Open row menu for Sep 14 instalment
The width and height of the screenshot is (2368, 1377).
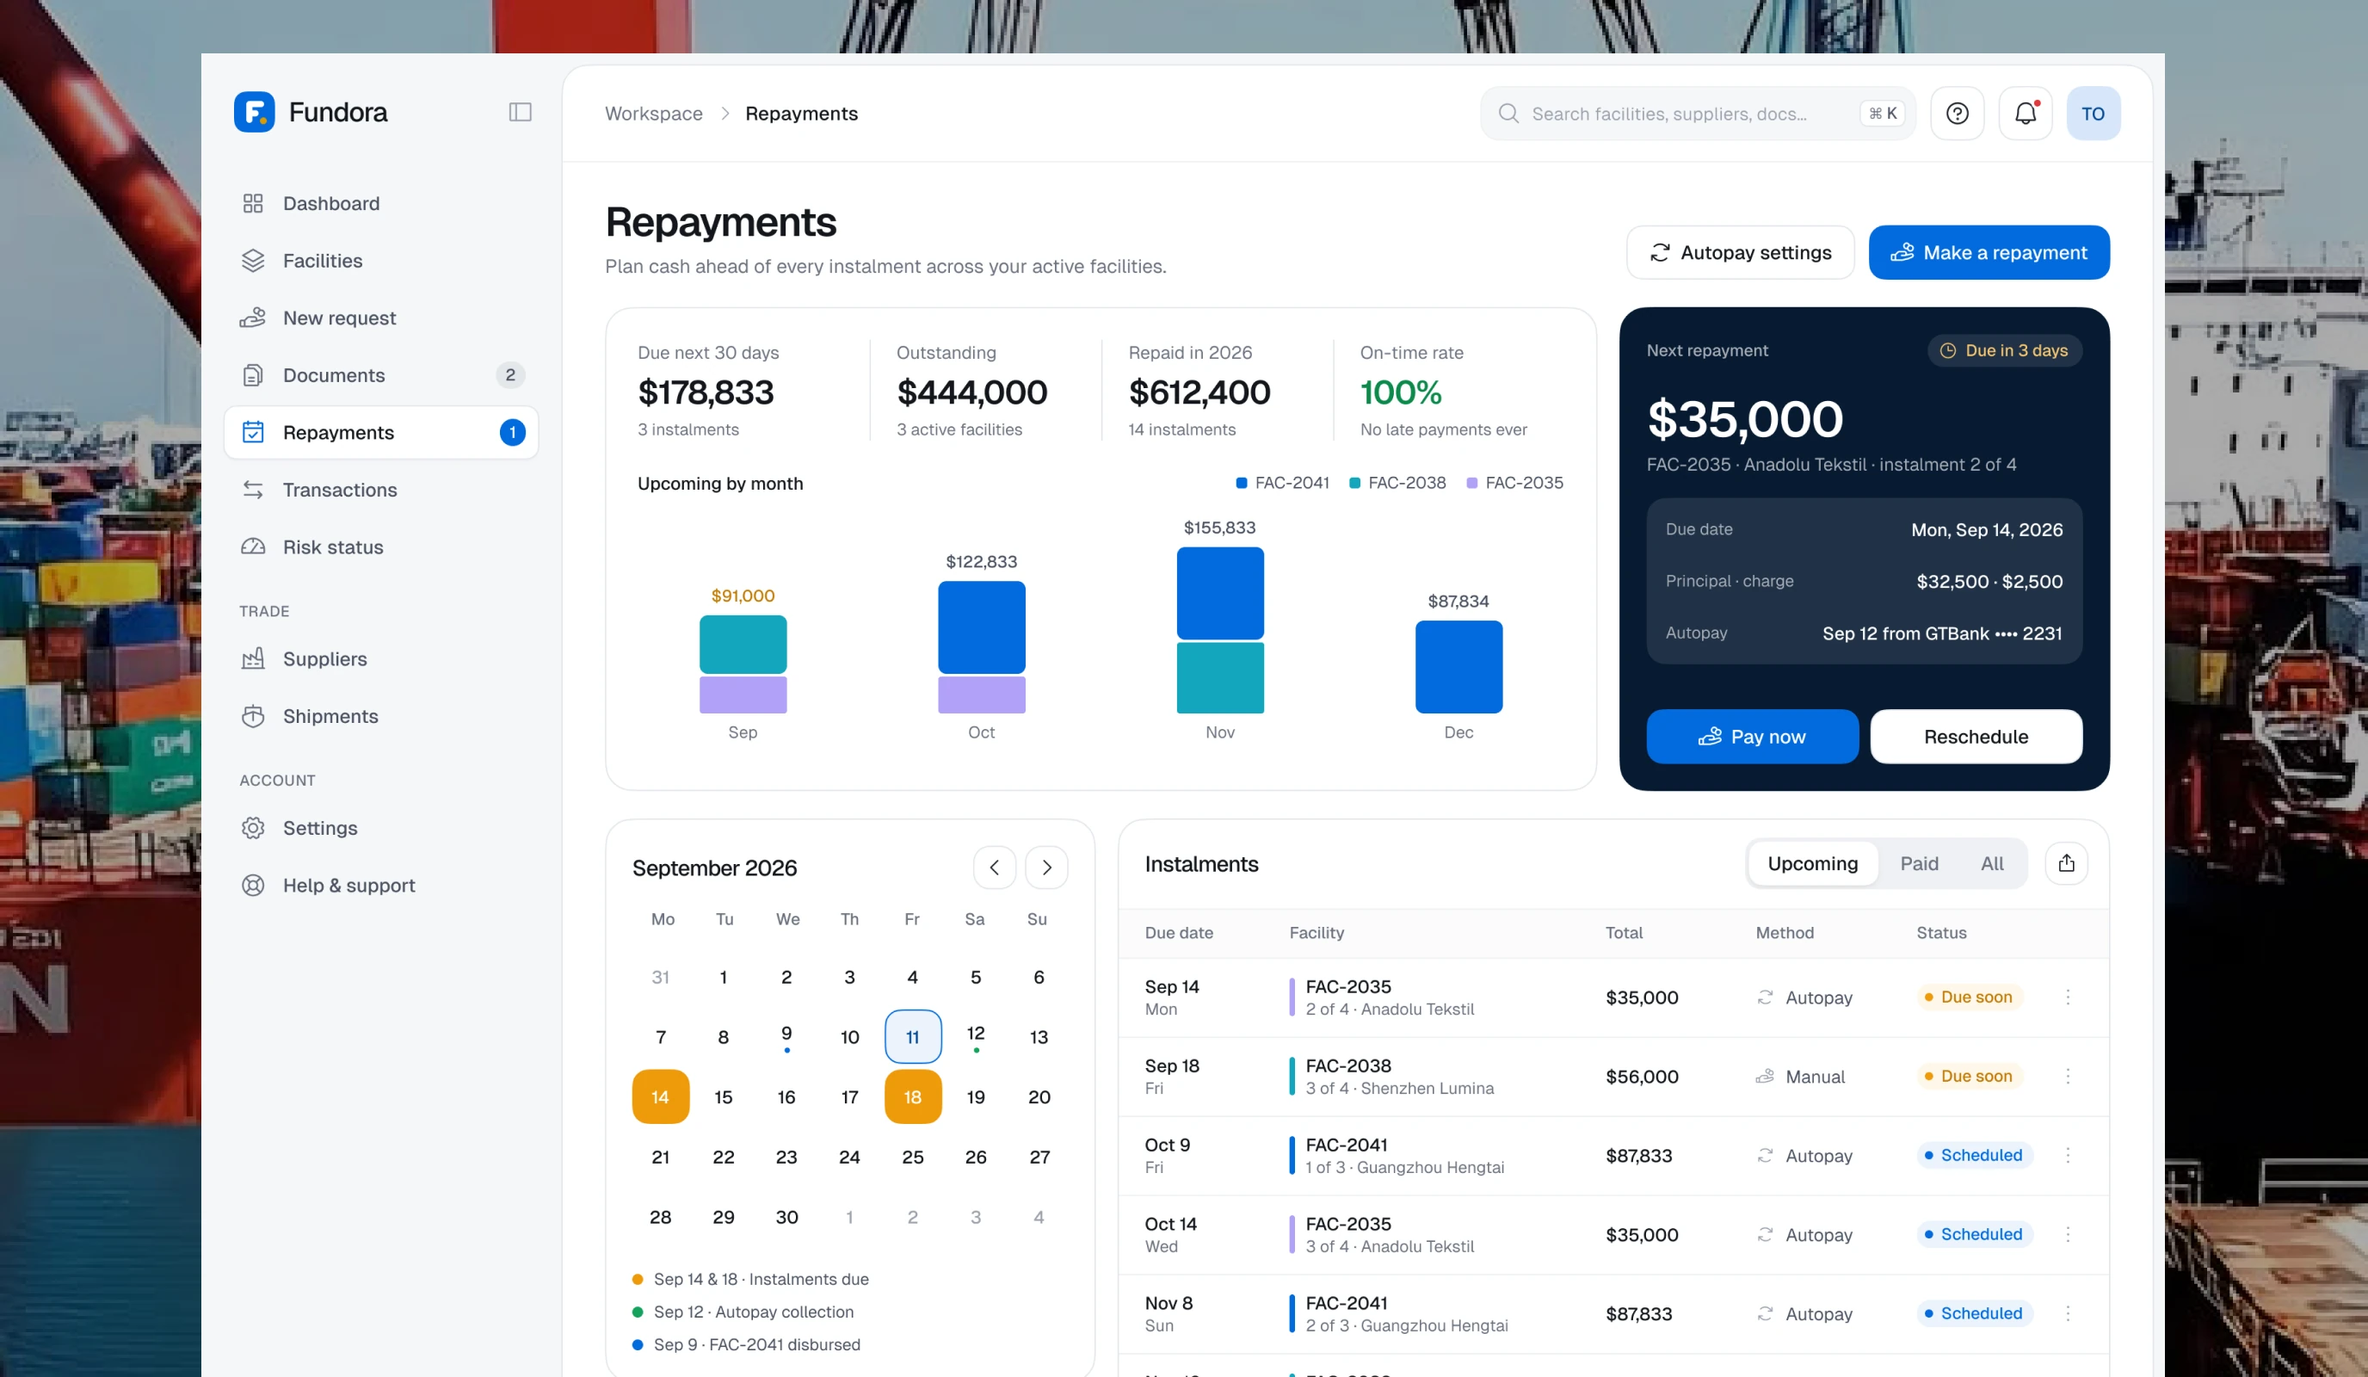2068,997
